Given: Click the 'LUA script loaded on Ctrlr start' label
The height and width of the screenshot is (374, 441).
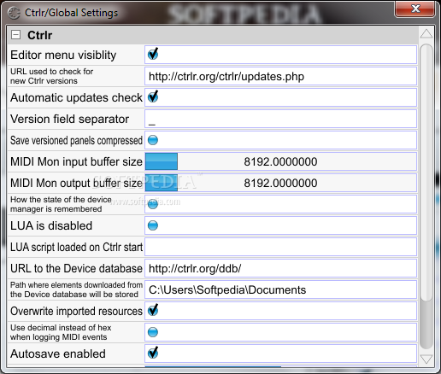Looking at the screenshot, I should tap(76, 247).
